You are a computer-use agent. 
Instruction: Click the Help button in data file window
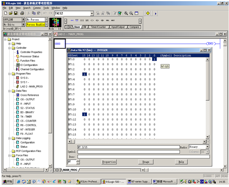[181, 162]
